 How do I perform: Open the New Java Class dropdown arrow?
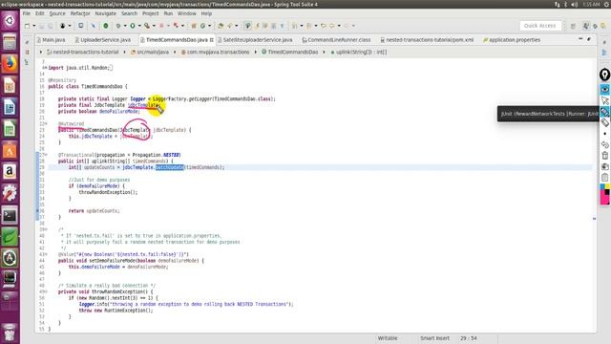209,26
